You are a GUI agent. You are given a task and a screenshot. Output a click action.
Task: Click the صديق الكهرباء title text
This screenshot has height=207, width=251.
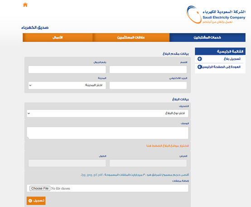tap(35, 28)
